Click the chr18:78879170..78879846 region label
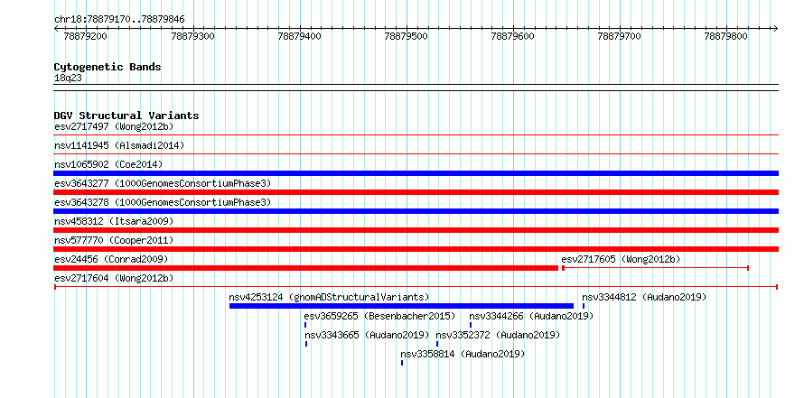Viewport: 804px width, 398px height. pos(119,20)
